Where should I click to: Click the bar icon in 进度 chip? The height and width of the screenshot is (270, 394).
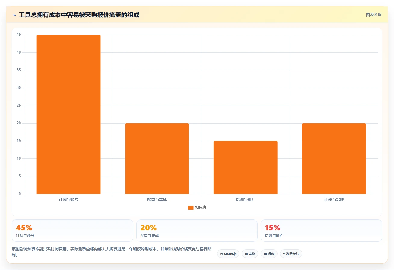click(x=265, y=254)
